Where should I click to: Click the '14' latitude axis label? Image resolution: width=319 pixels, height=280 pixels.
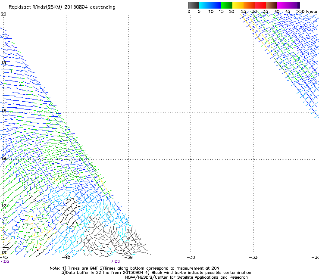coord(3,159)
